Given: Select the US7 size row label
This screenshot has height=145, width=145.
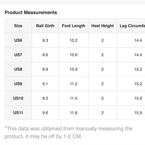Looking at the screenshot, I should pos(18,55).
